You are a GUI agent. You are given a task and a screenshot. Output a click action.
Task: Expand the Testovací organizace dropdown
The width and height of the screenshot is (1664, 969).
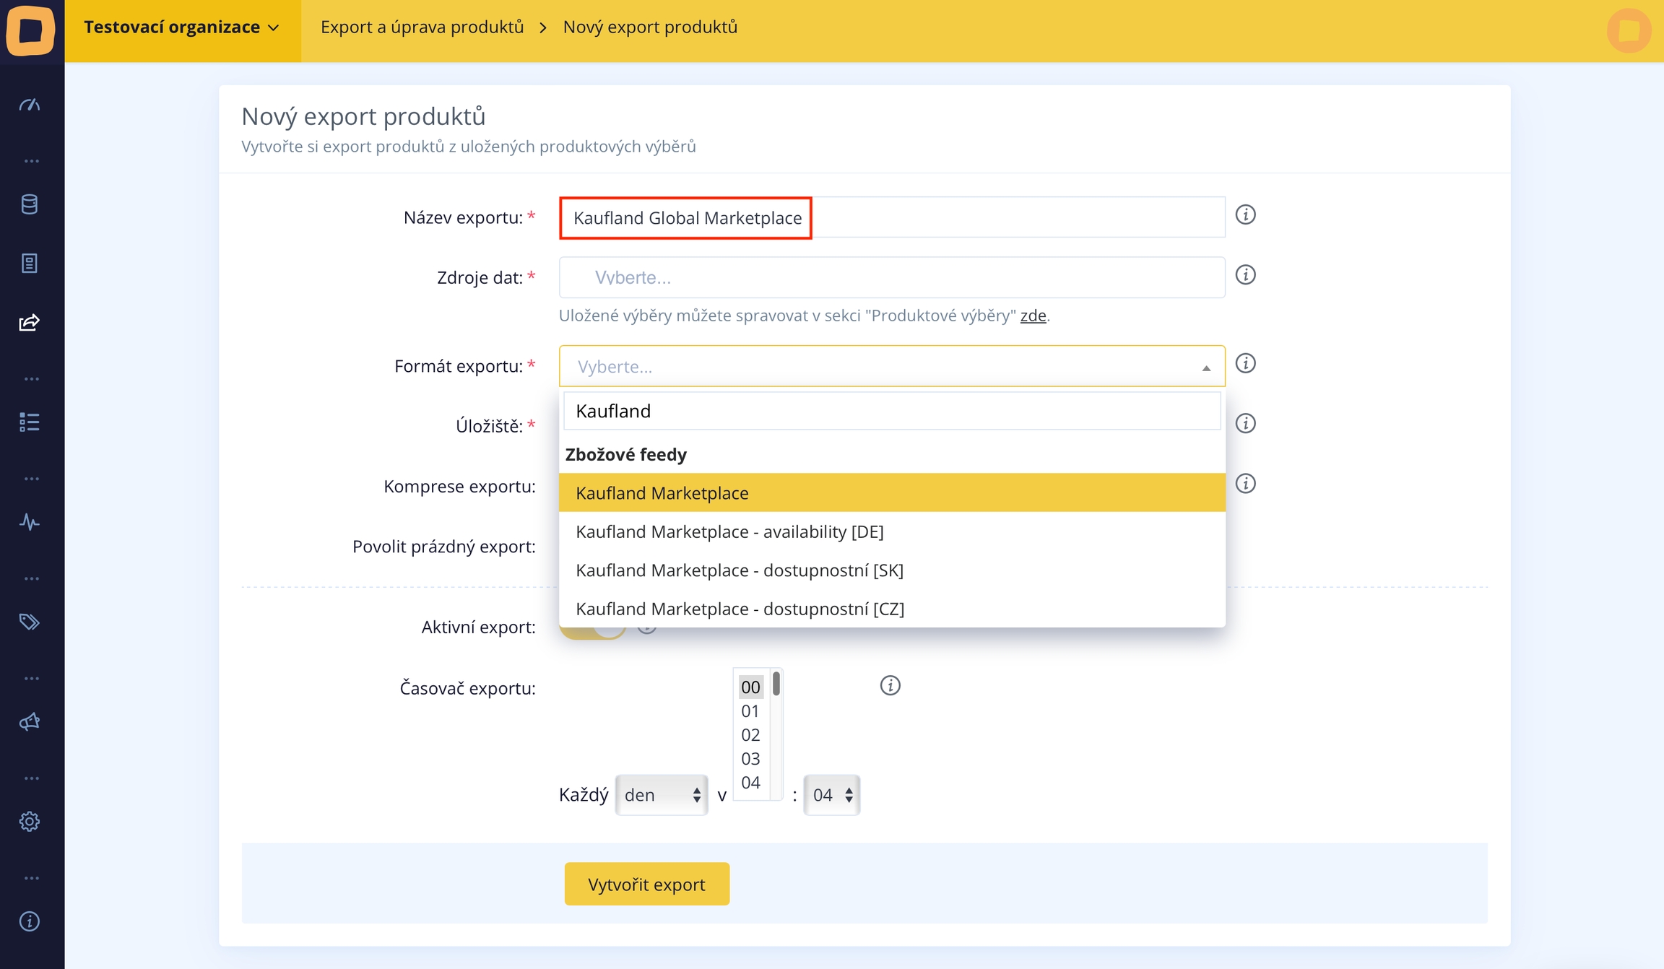coord(181,27)
